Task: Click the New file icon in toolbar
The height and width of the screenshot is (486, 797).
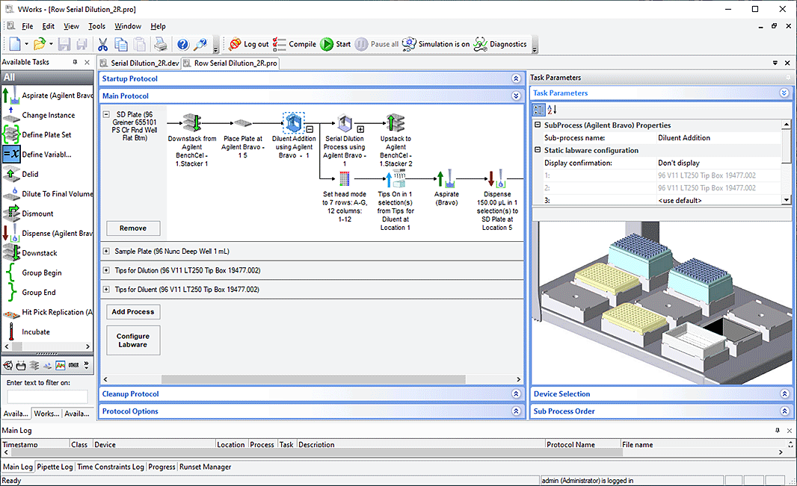Action: [x=15, y=44]
